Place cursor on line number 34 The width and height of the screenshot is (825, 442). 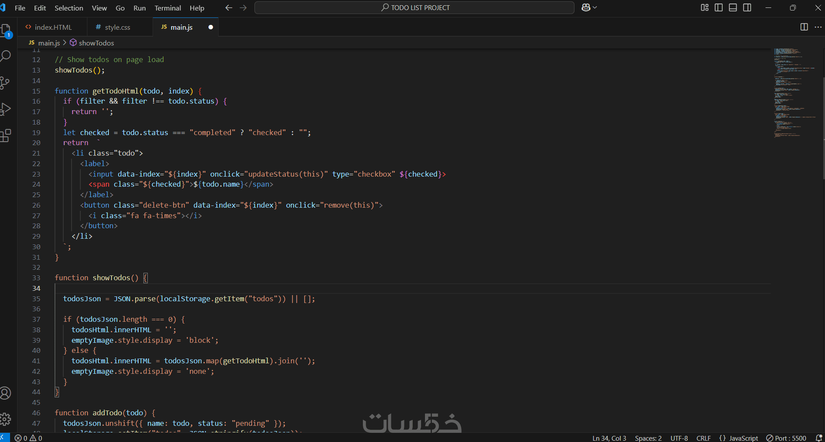(36, 288)
